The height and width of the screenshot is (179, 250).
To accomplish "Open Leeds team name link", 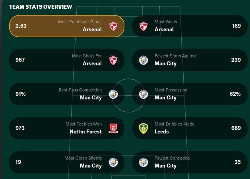I will point(162,131).
